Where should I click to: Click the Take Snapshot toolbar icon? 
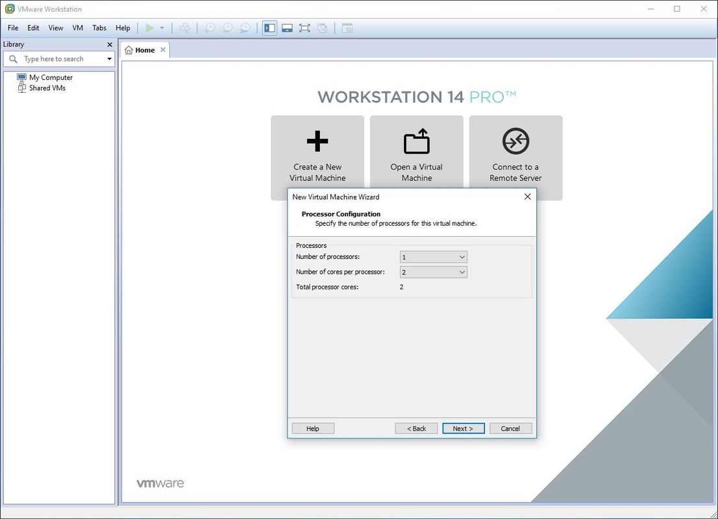click(209, 28)
